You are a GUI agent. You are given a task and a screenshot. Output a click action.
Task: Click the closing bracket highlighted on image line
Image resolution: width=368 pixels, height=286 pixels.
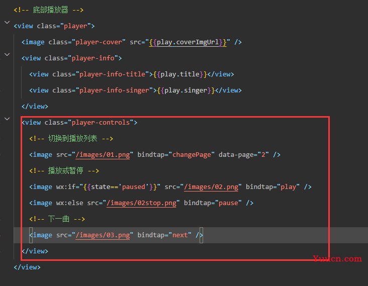coord(202,235)
